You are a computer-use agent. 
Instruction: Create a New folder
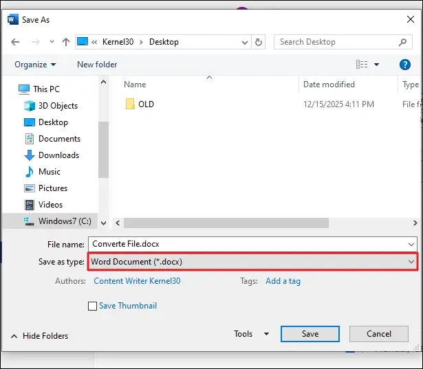(x=97, y=65)
